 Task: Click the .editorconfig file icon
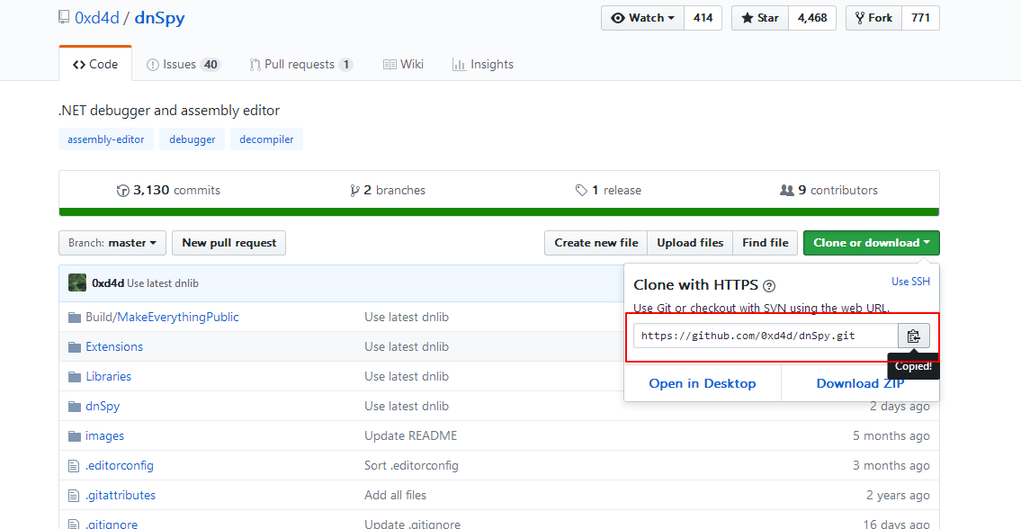[x=74, y=466]
